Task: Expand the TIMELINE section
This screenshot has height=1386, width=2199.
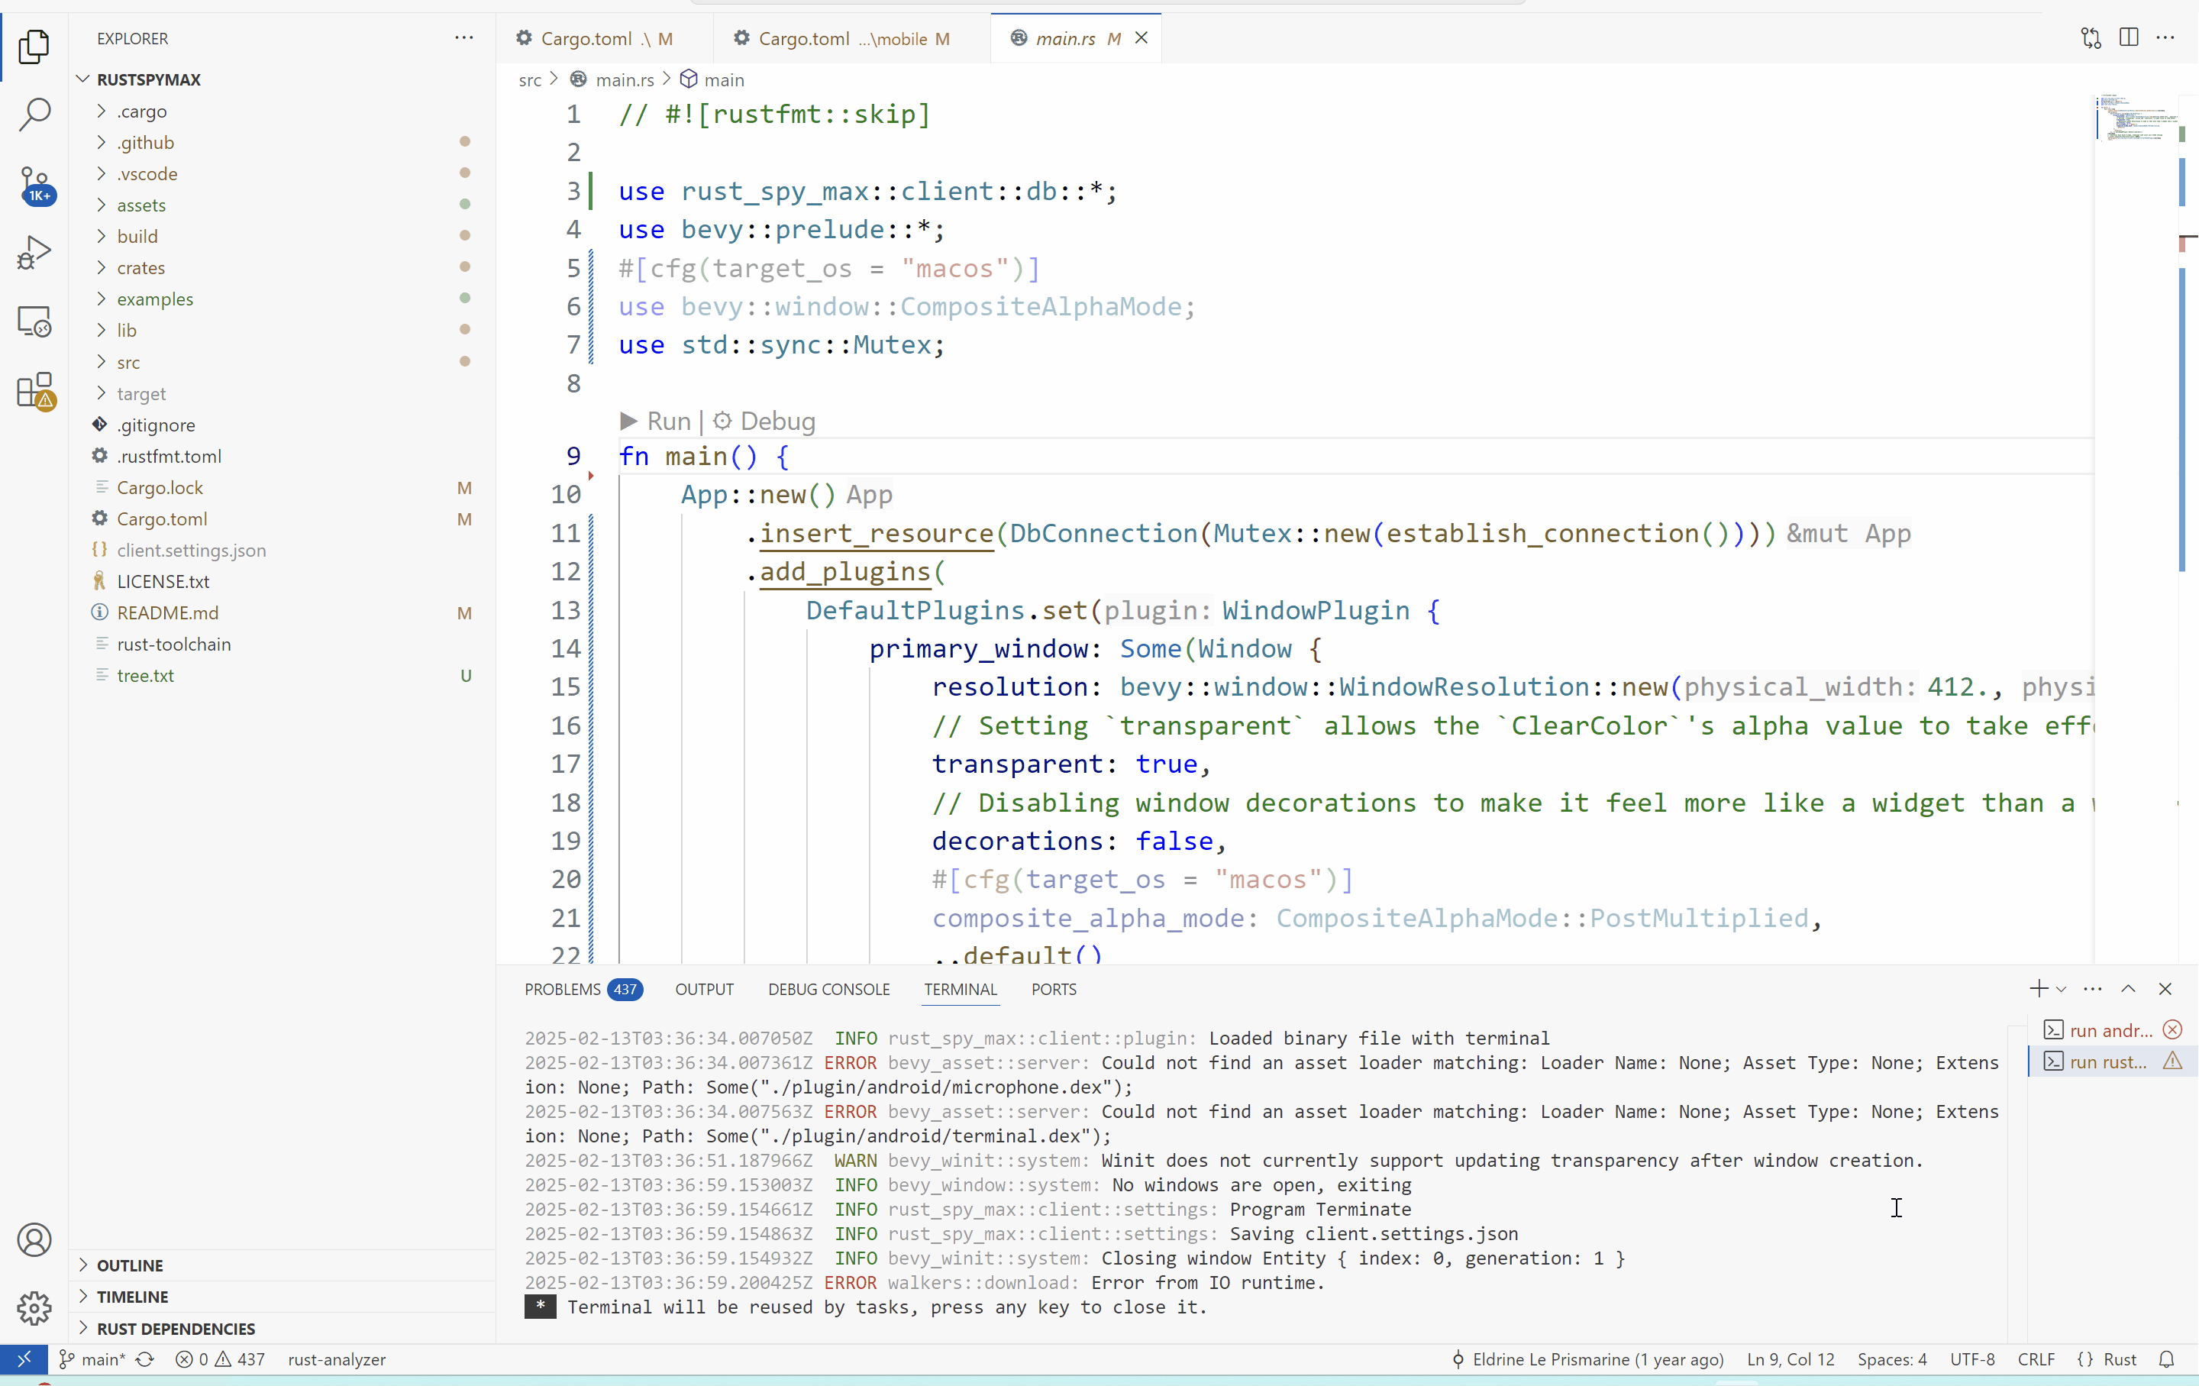Action: click(283, 1296)
